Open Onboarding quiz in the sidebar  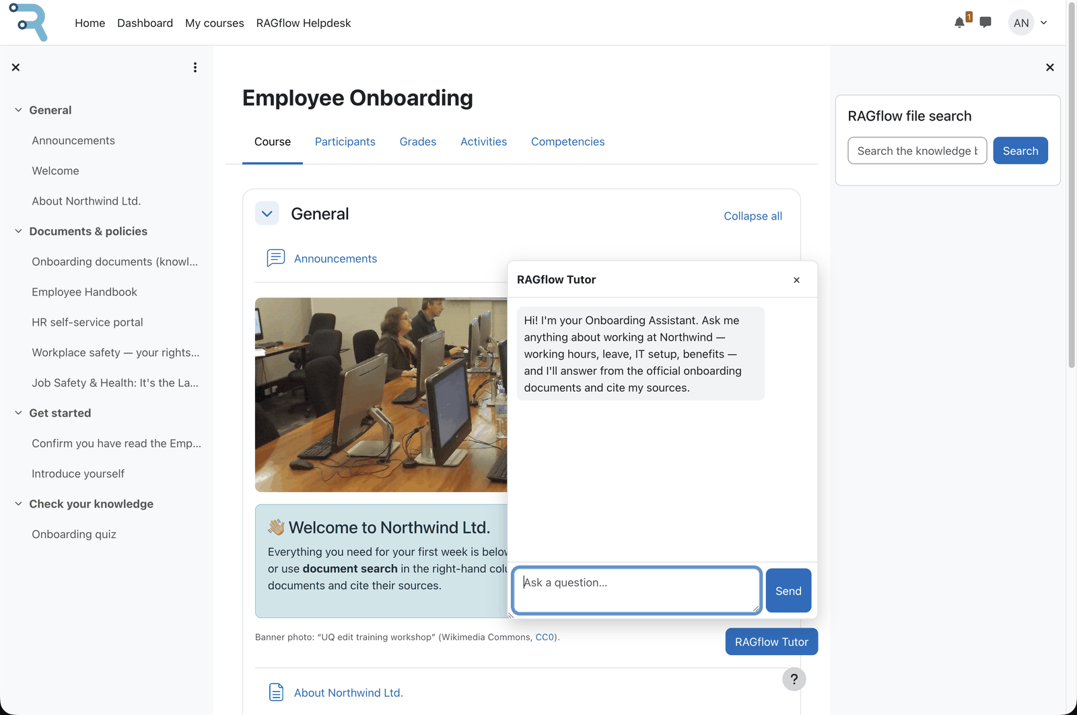coord(74,534)
